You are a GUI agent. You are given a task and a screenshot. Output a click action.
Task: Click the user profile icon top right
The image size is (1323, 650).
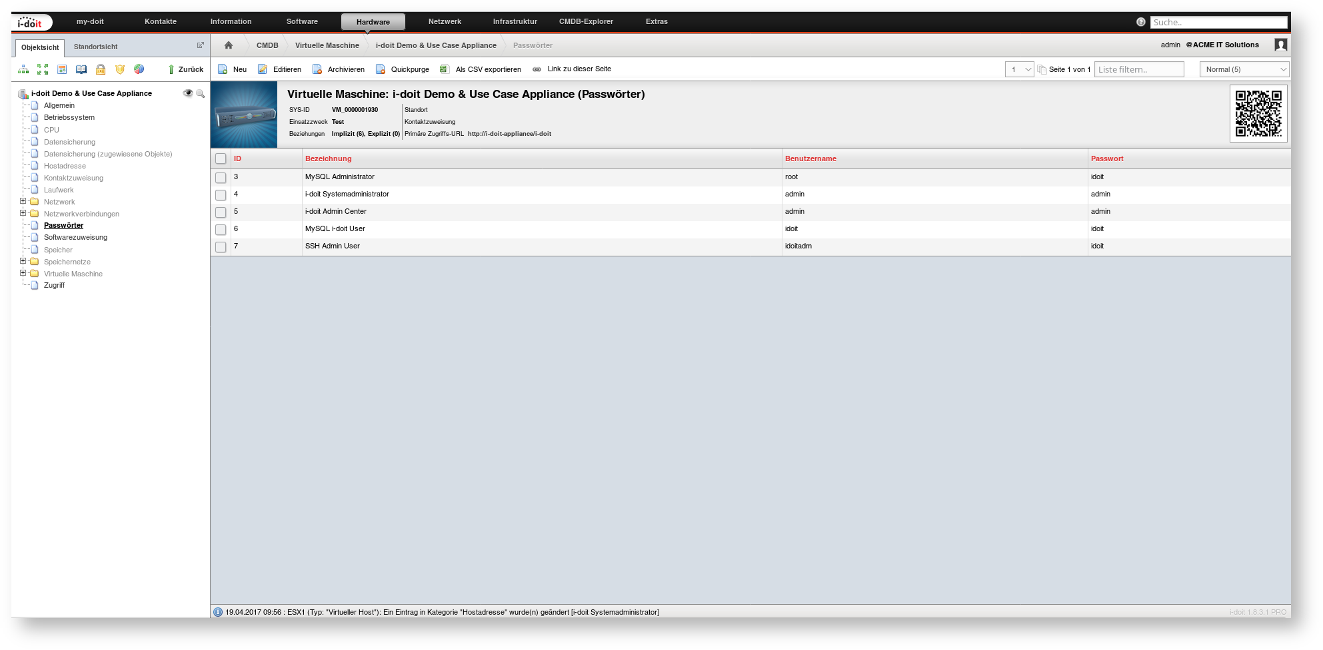1280,45
